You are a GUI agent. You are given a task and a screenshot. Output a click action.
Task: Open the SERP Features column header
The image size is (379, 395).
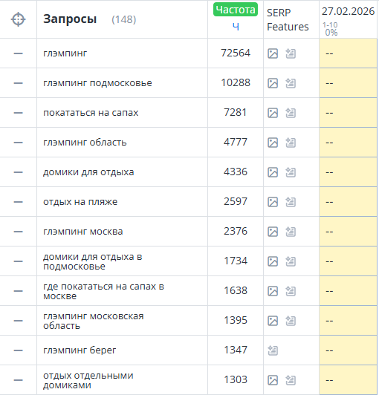(288, 19)
